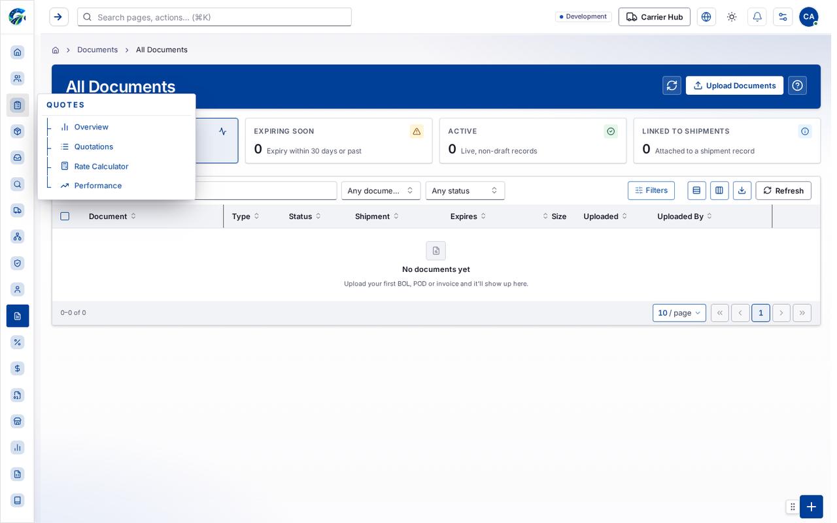Screen dimensions: 837x523
Task: Open the package box sidebar icon
Action: pos(18,131)
